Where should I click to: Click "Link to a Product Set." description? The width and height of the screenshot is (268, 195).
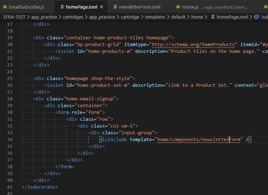coord(199,85)
